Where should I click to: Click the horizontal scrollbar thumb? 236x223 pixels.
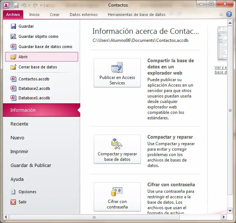coord(94,217)
